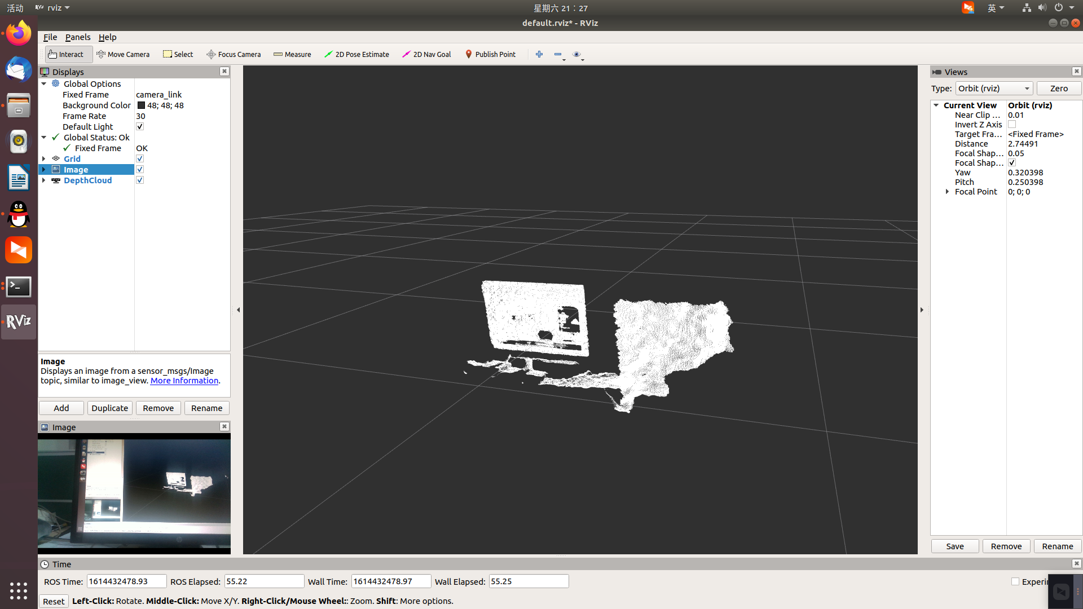Choose the Measure tool

pos(292,54)
